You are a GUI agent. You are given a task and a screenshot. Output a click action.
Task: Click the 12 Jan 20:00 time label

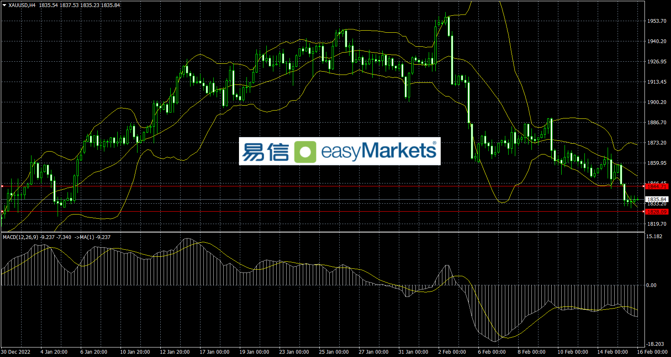(175, 352)
